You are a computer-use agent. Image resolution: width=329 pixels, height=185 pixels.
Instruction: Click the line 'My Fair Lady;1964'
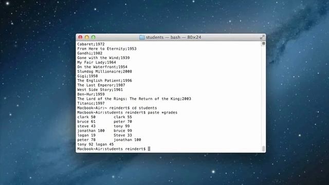tap(97, 62)
